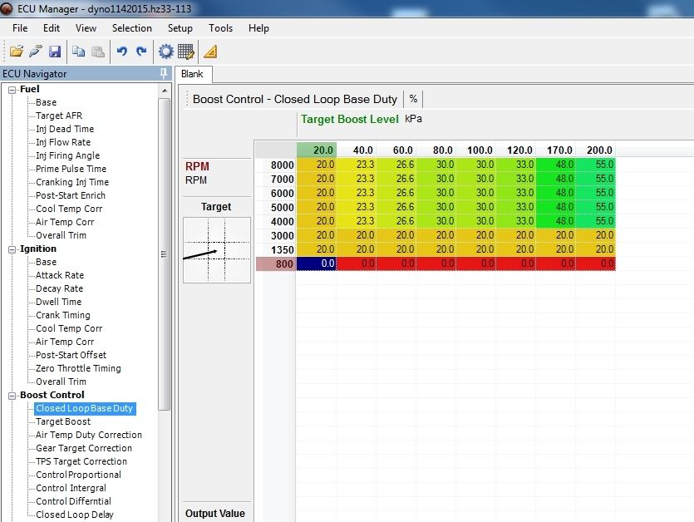Collapse the Fuel tree group
This screenshot has height=522, width=694.
[12, 89]
